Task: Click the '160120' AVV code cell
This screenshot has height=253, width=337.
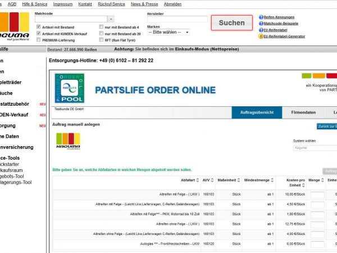Action: [x=208, y=244]
